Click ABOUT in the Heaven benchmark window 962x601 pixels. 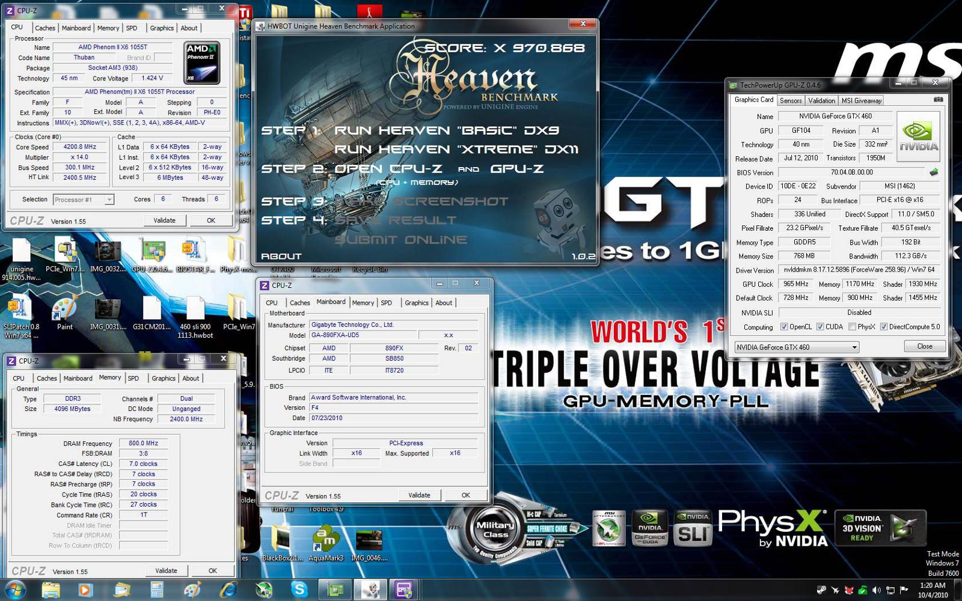coord(281,257)
